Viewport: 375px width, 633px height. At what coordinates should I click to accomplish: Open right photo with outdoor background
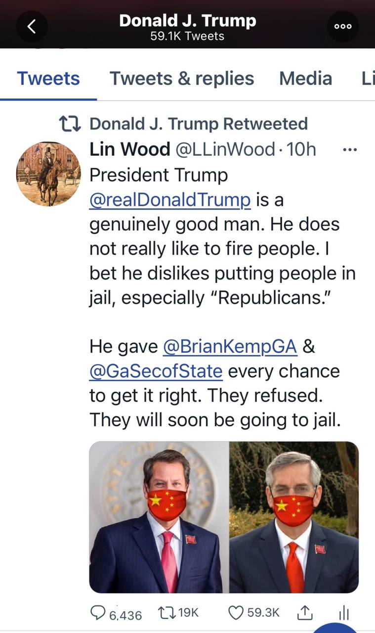tap(294, 517)
